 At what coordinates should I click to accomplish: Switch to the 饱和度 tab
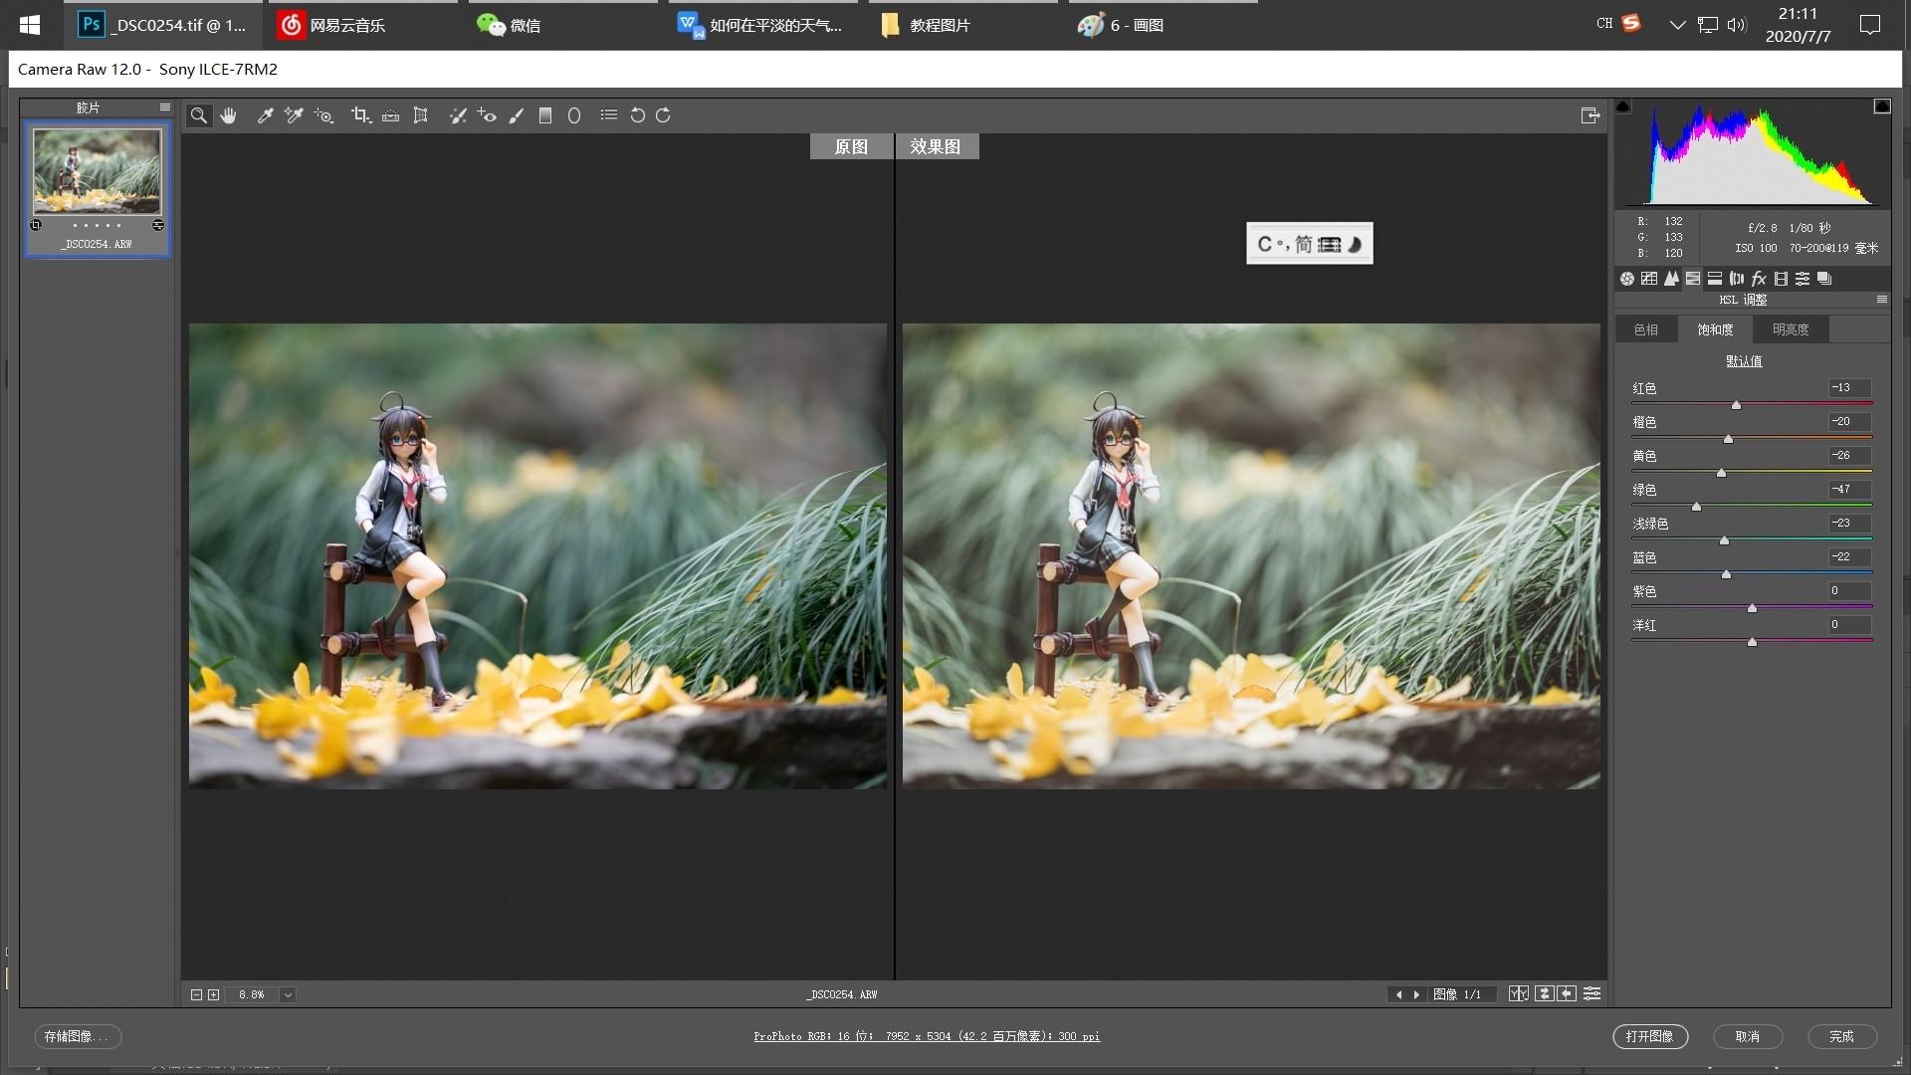(x=1715, y=329)
